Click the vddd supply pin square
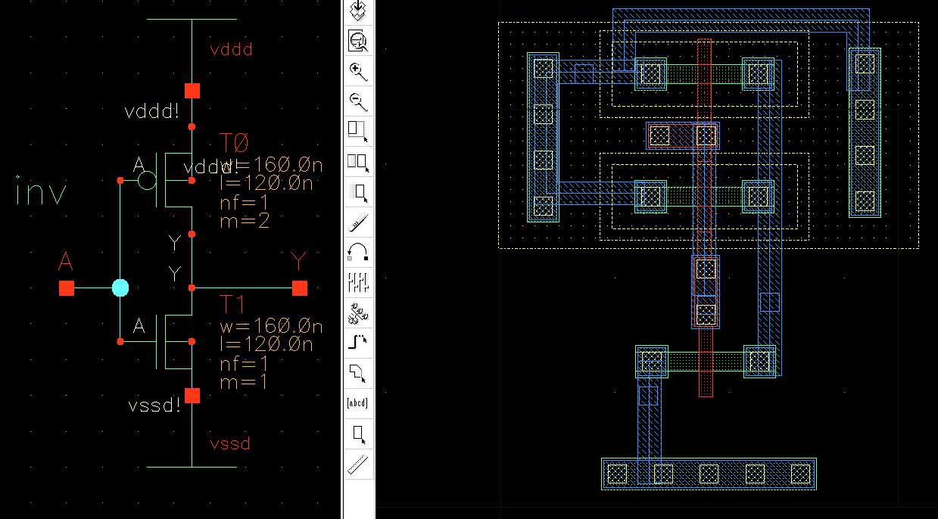 pyautogui.click(x=192, y=91)
